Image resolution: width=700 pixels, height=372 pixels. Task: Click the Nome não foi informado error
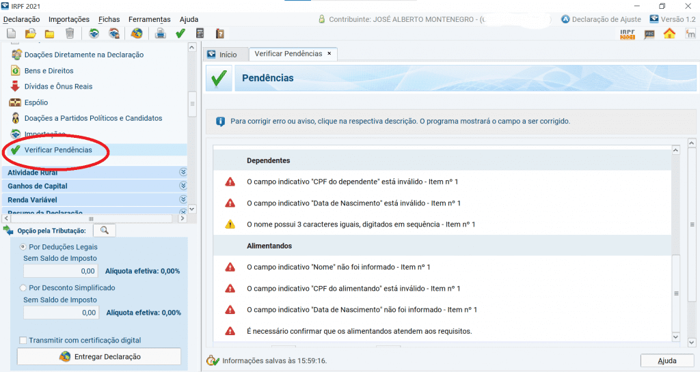(x=338, y=267)
